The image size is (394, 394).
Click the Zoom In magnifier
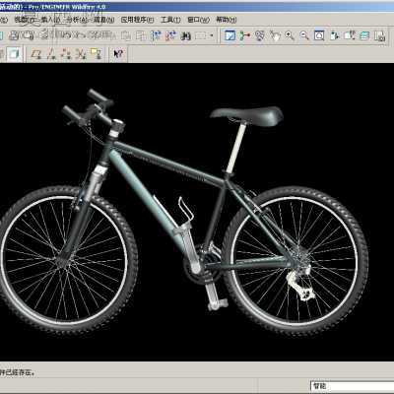[290, 35]
